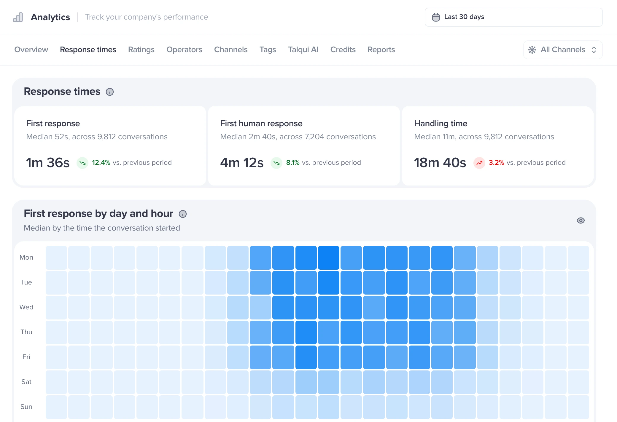View the Credits tab
This screenshot has height=422, width=617.
pyautogui.click(x=343, y=49)
